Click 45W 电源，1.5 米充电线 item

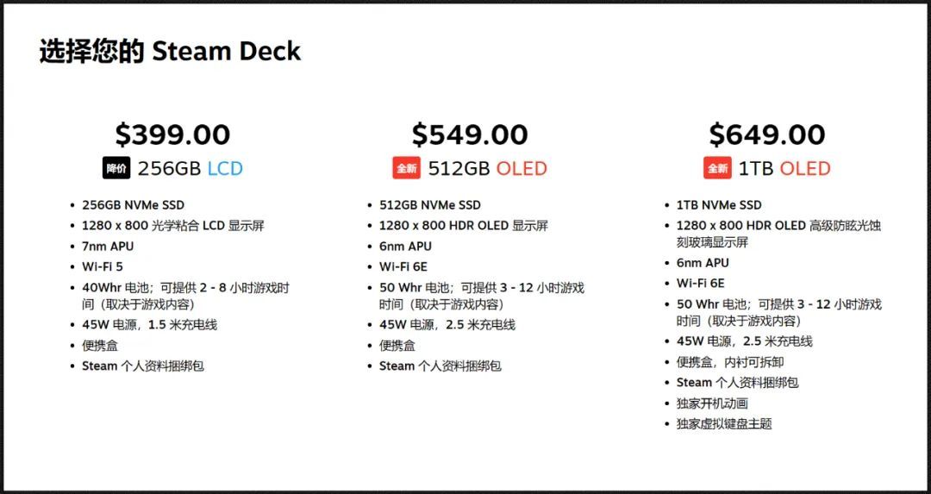(150, 325)
